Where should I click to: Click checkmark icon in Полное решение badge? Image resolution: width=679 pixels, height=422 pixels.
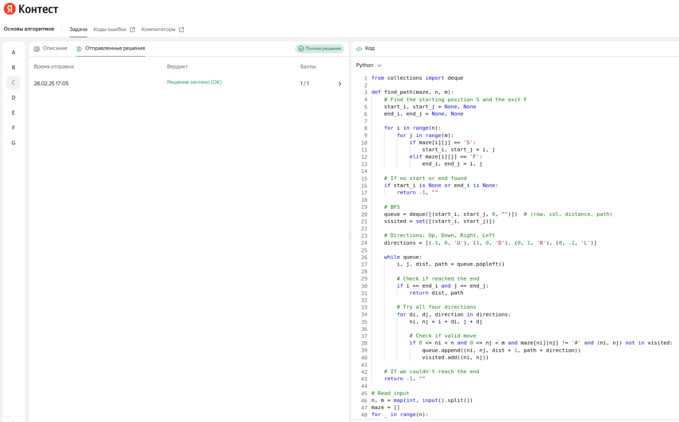click(301, 49)
